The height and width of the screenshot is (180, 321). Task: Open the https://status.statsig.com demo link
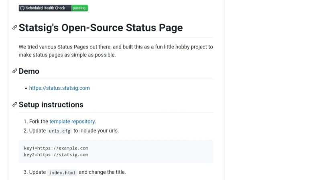(59, 88)
